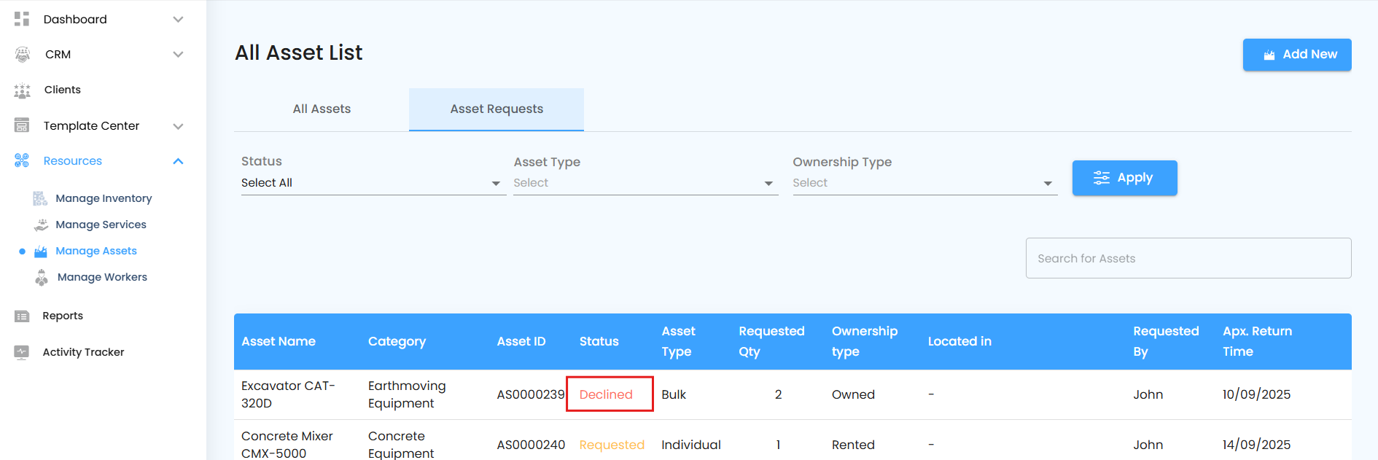
Task: Click the Manage Workers icon
Action: point(42,278)
